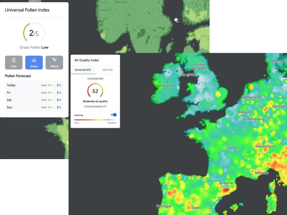
Task: Click the Fri forecast row
Action: (x=34, y=93)
